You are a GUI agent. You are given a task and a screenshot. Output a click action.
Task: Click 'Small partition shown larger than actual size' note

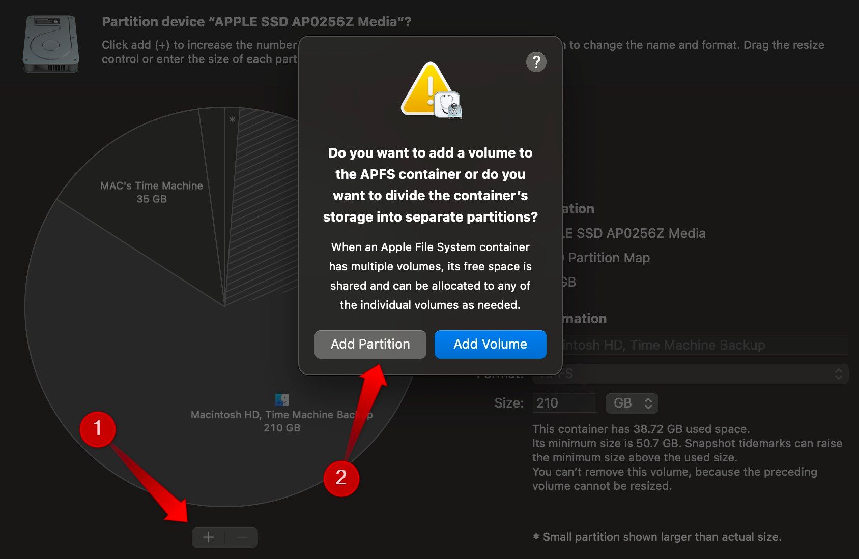click(x=657, y=537)
